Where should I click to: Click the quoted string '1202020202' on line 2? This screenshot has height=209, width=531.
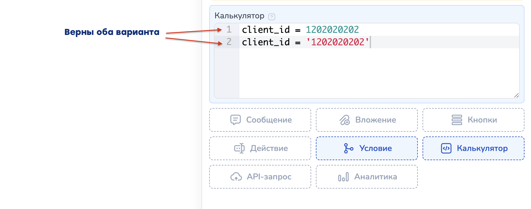(x=338, y=42)
